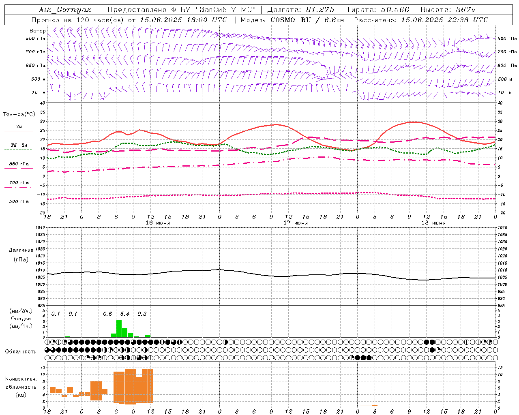Click the (мм/1ч.) precipitation unit label

pos(21,326)
